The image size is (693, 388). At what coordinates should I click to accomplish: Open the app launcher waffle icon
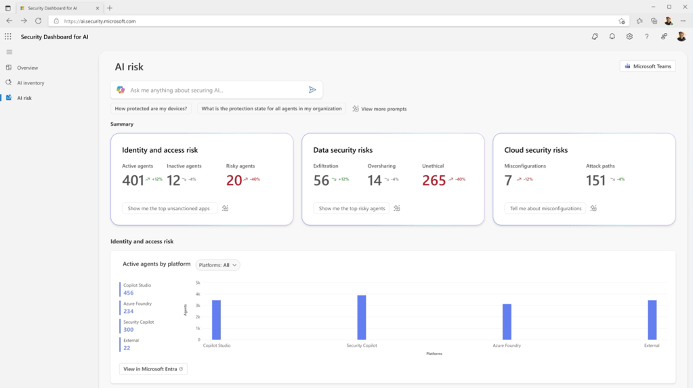click(x=8, y=37)
